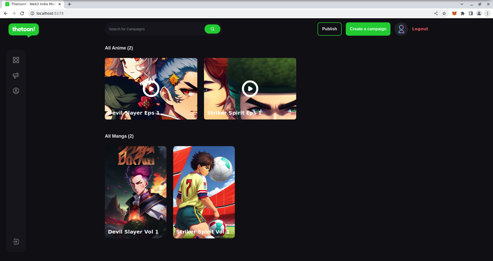Click the sign-out icon at sidebar bottom
The image size is (493, 261).
16,241
